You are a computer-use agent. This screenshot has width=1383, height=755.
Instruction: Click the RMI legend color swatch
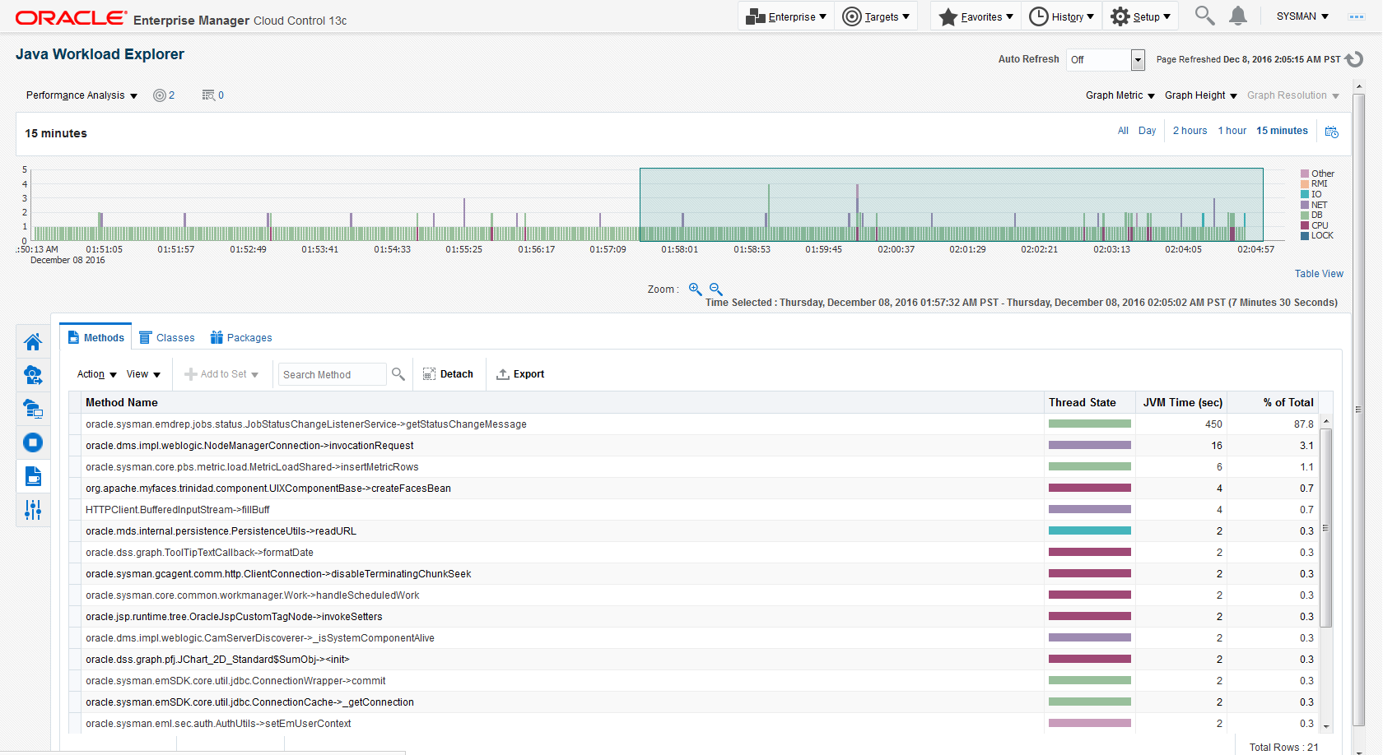[1305, 184]
